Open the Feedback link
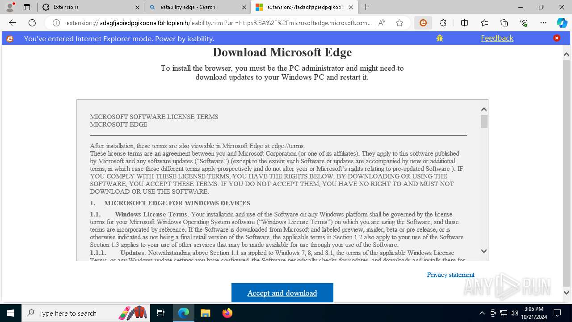 pos(497,38)
